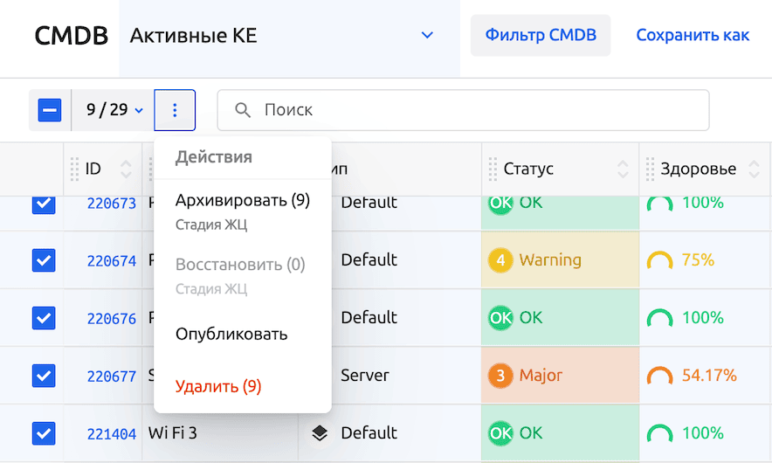The height and width of the screenshot is (463, 772).
Task: Click into the Поиск search field
Action: pos(480,110)
